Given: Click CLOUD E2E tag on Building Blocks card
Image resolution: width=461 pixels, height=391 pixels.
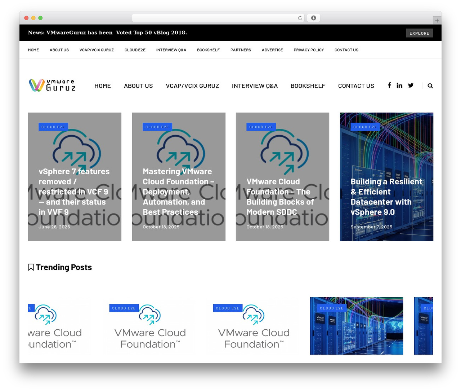Looking at the screenshot, I should (261, 127).
